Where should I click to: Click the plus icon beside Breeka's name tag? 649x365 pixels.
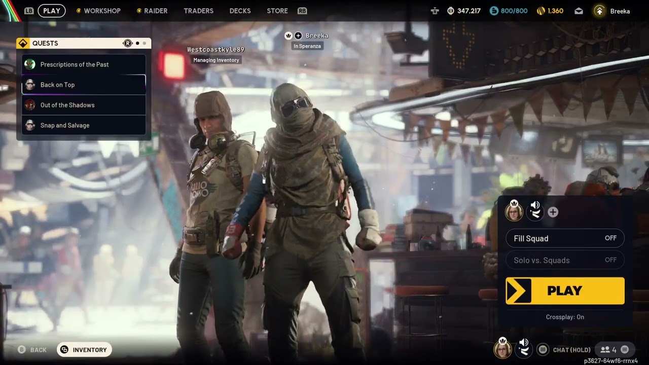click(x=298, y=35)
